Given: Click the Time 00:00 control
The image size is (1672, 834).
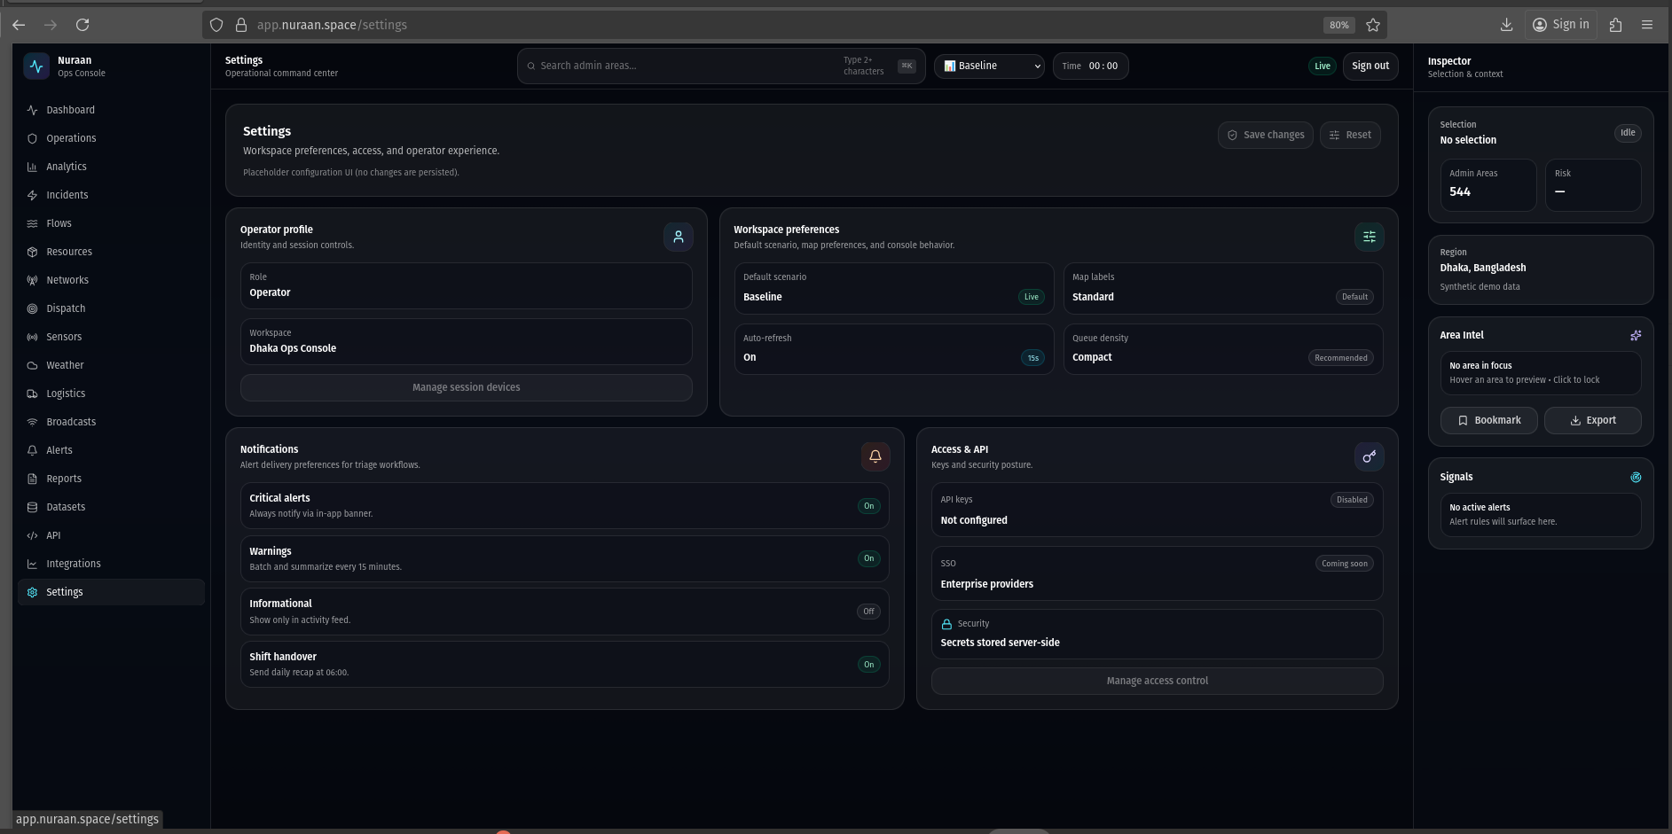Looking at the screenshot, I should (1090, 66).
